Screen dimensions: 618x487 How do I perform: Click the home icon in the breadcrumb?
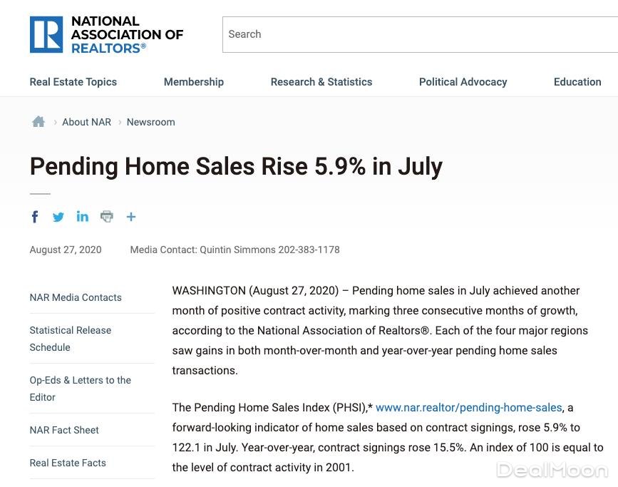pyautogui.click(x=38, y=121)
